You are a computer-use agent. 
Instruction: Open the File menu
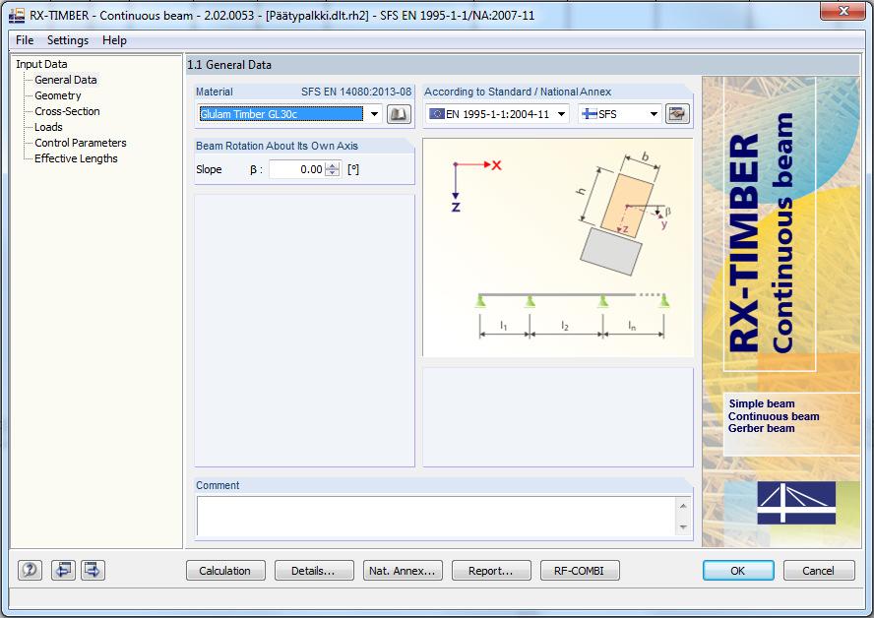pos(25,40)
